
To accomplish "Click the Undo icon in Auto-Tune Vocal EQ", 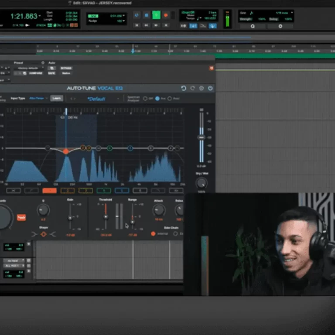I will coord(184,88).
